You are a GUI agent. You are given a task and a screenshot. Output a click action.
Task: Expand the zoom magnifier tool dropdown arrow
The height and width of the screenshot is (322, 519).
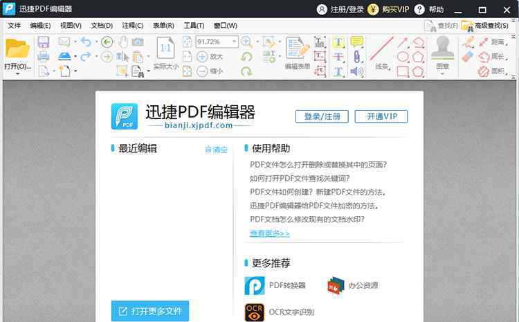pyautogui.click(x=257, y=42)
